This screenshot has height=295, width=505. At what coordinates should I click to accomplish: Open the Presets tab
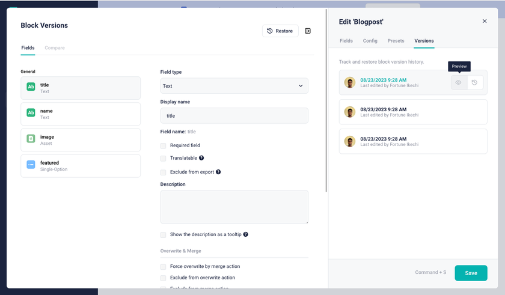(x=396, y=41)
